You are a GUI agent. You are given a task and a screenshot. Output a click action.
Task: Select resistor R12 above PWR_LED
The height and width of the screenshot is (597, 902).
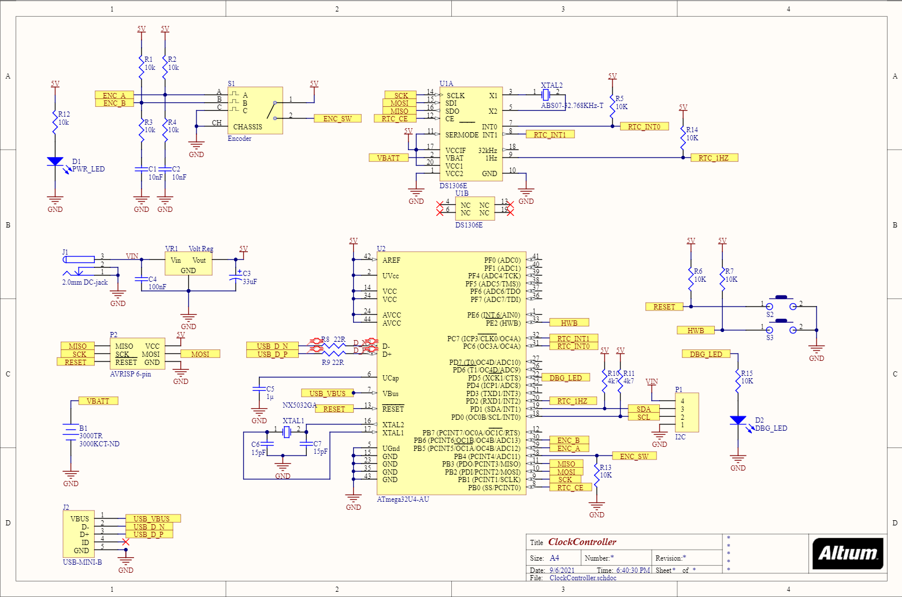point(55,122)
